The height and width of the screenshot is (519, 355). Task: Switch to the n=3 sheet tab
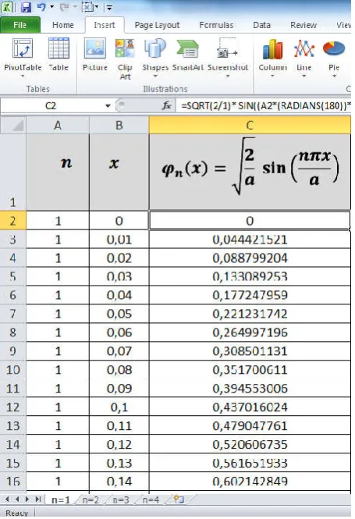(121, 499)
